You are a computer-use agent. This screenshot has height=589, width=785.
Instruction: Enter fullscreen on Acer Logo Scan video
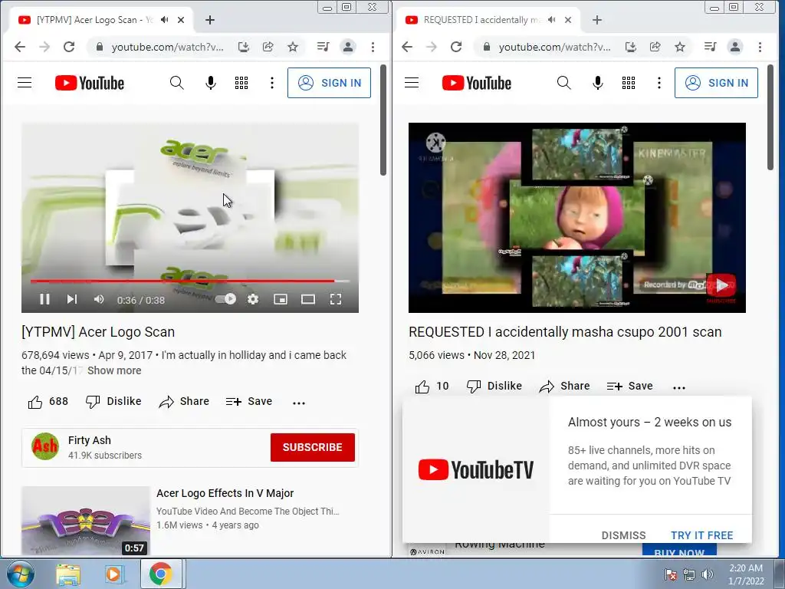pos(336,300)
